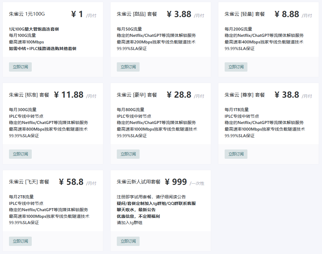322x254 pixels.
Task: Select the 朱雀云 [尊享] 套餐 title
Action: pos(245,95)
